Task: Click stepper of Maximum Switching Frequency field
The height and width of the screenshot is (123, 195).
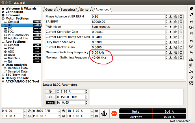Action: pos(166,58)
